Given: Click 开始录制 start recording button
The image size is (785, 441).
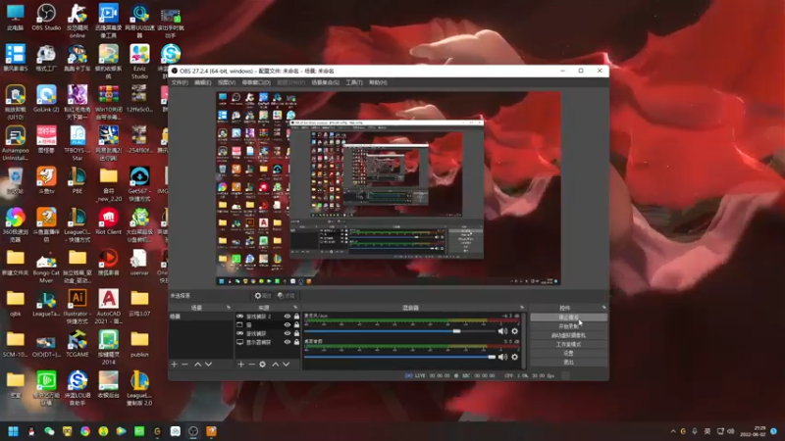Looking at the screenshot, I should [x=568, y=326].
